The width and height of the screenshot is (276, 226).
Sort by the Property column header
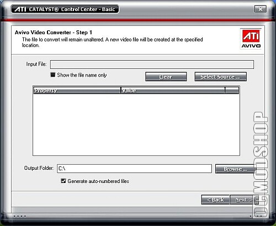click(77, 90)
